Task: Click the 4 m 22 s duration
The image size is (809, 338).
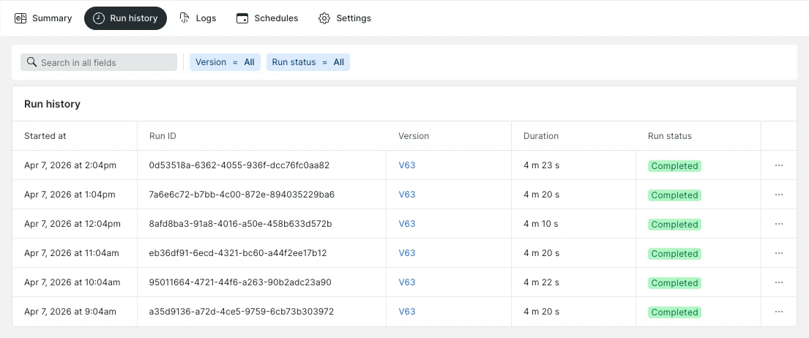Action: (541, 282)
